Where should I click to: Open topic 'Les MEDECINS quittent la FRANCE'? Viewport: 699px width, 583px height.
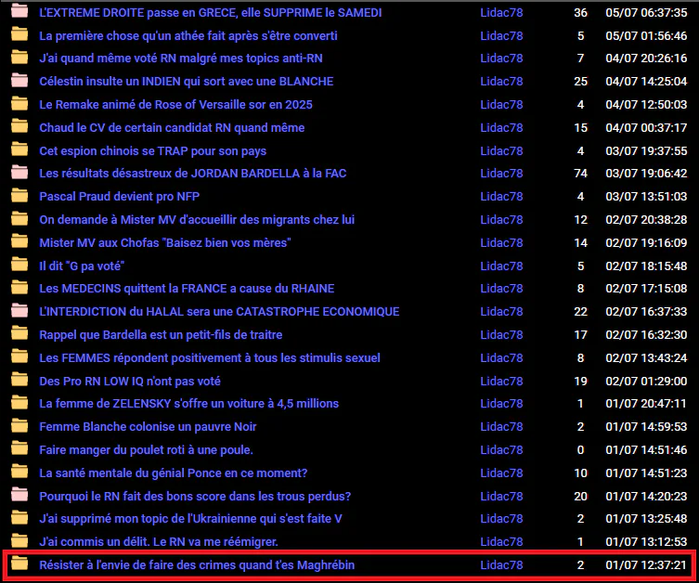[x=187, y=289]
